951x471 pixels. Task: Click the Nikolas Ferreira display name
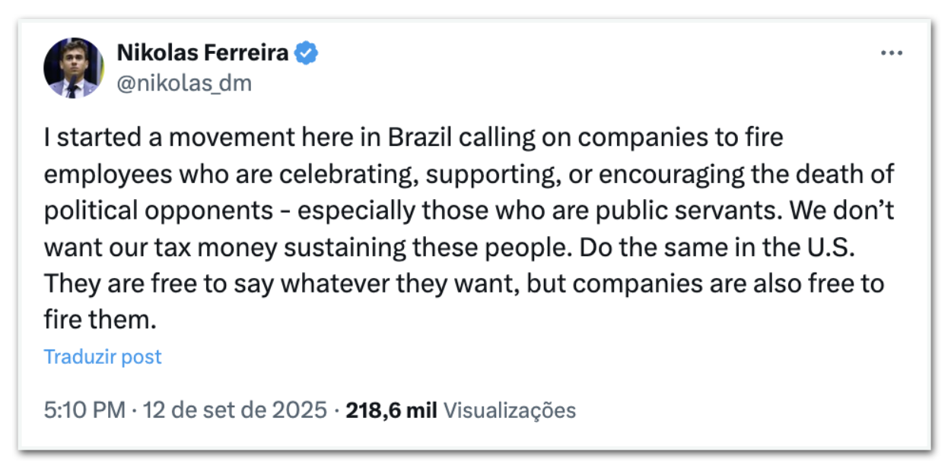202,53
